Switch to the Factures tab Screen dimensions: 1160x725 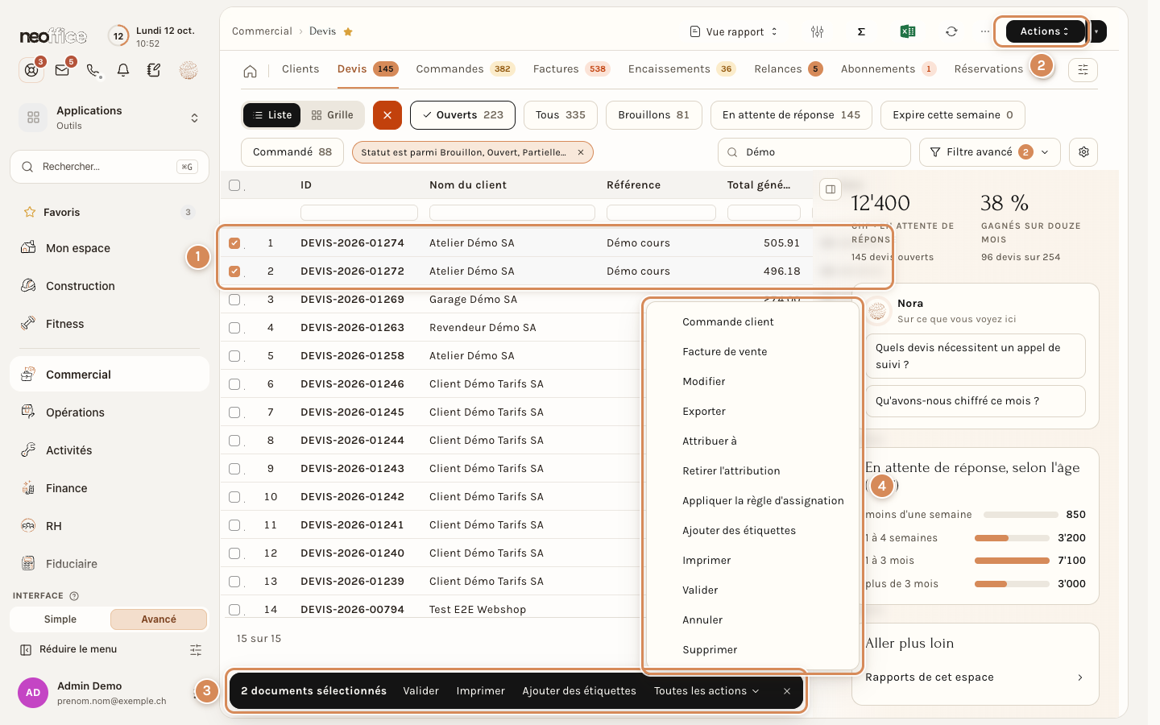[571, 69]
